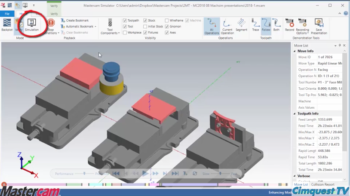The width and height of the screenshot is (350, 196).
Task: Open the File menu
Action: pyautogui.click(x=7, y=14)
